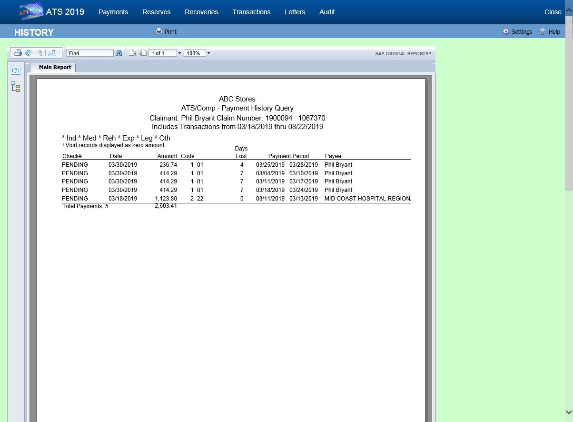Screen dimensions: 573x422
Task: Open the parameter panel icon
Action: 16,70
